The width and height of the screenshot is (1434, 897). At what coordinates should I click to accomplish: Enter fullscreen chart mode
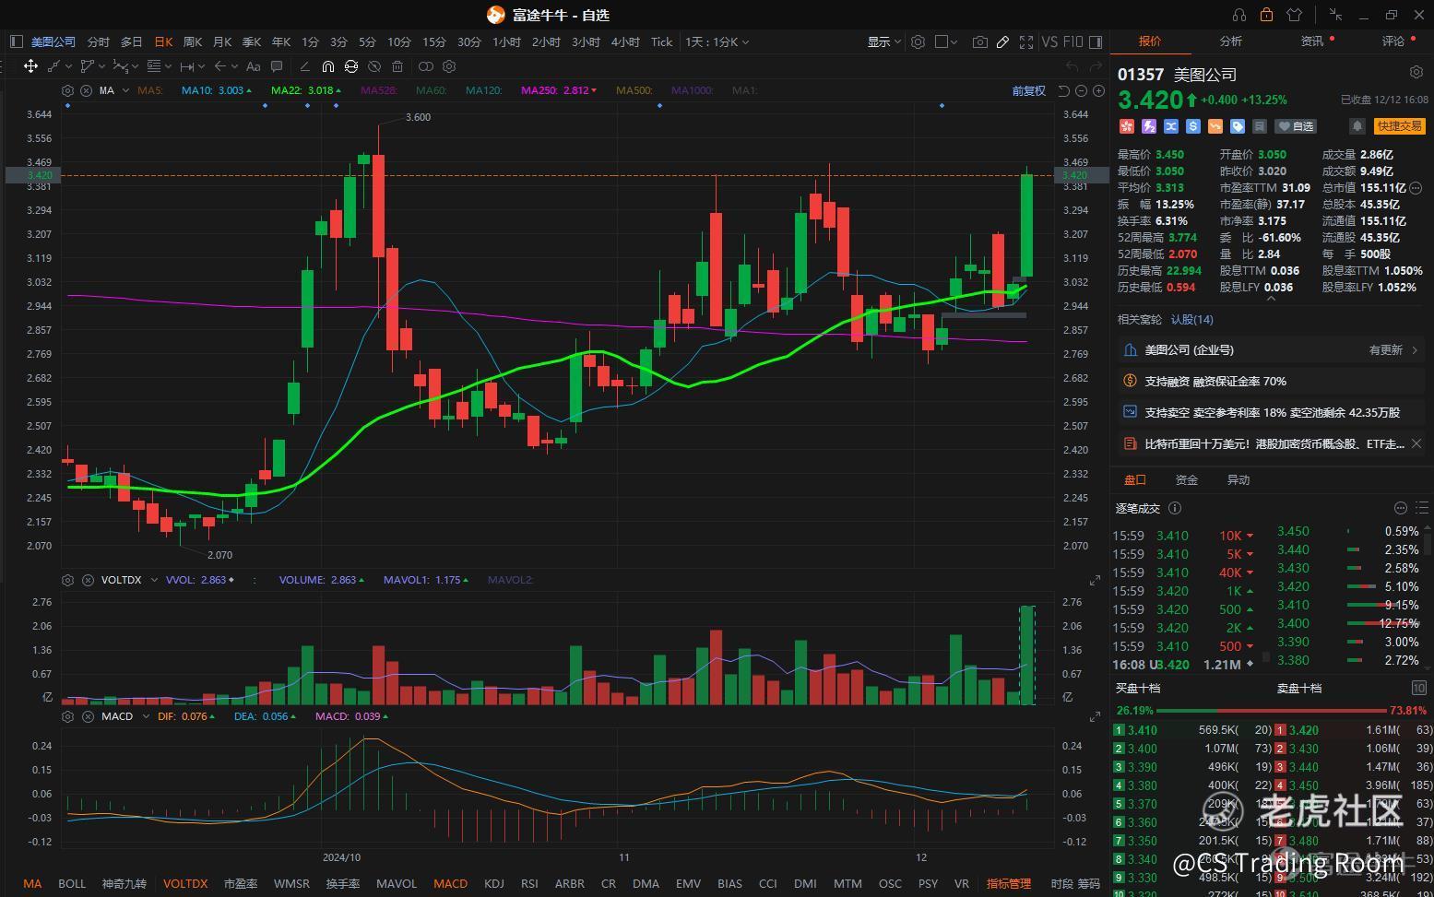click(x=1026, y=41)
